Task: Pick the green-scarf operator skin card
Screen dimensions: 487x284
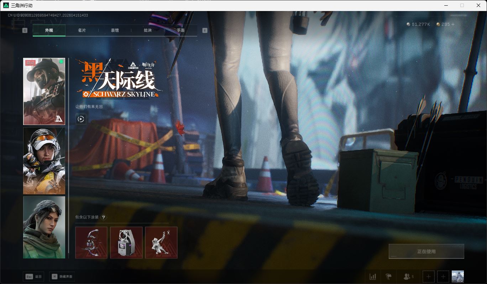Action: coord(44,228)
